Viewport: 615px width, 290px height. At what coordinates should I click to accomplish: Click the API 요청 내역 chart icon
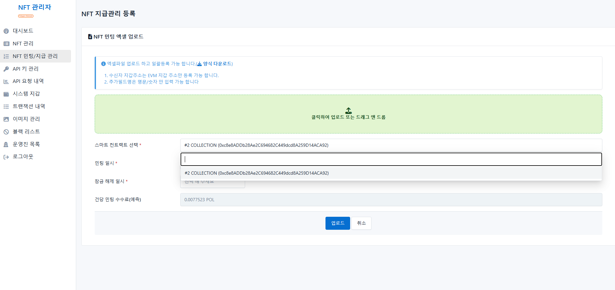(6, 82)
